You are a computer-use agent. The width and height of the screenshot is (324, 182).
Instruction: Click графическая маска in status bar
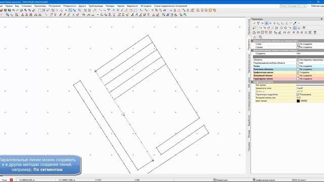point(264,180)
